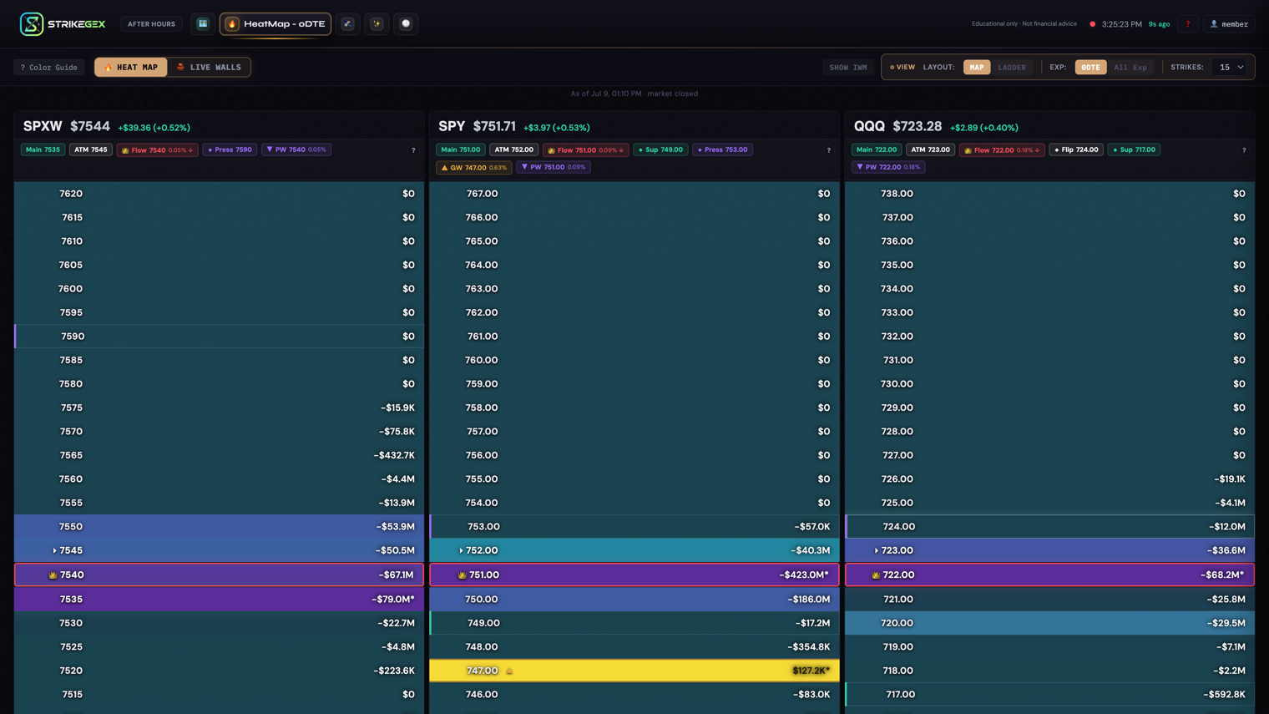The height and width of the screenshot is (714, 1269).
Task: Click the QQQ 717.00 strike row
Action: (x=1049, y=695)
